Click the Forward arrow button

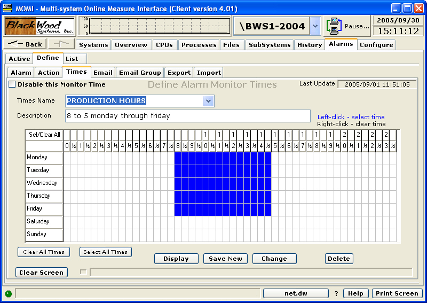point(62,44)
